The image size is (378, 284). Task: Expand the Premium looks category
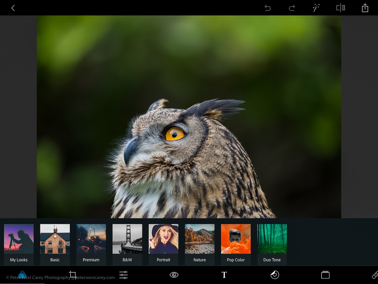pos(91,244)
